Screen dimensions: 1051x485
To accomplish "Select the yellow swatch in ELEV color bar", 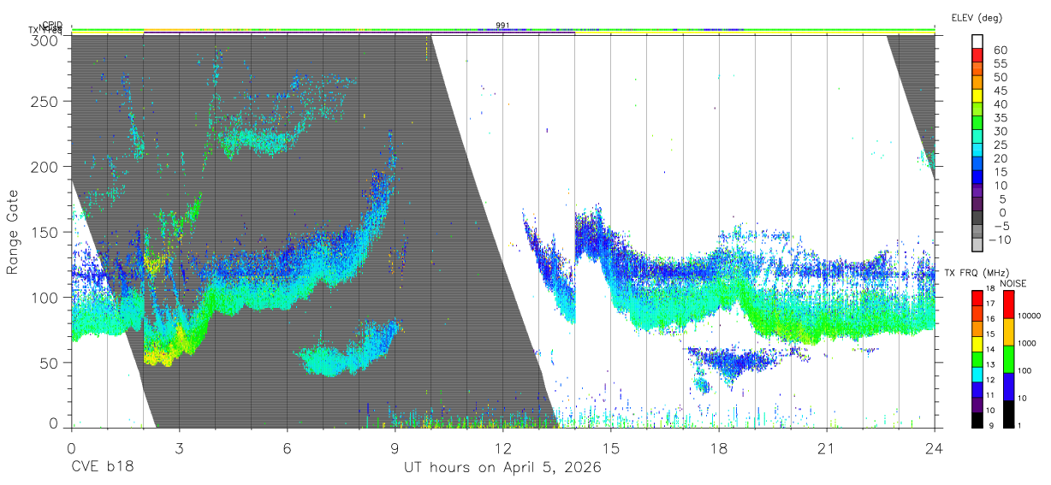I will 978,96.
